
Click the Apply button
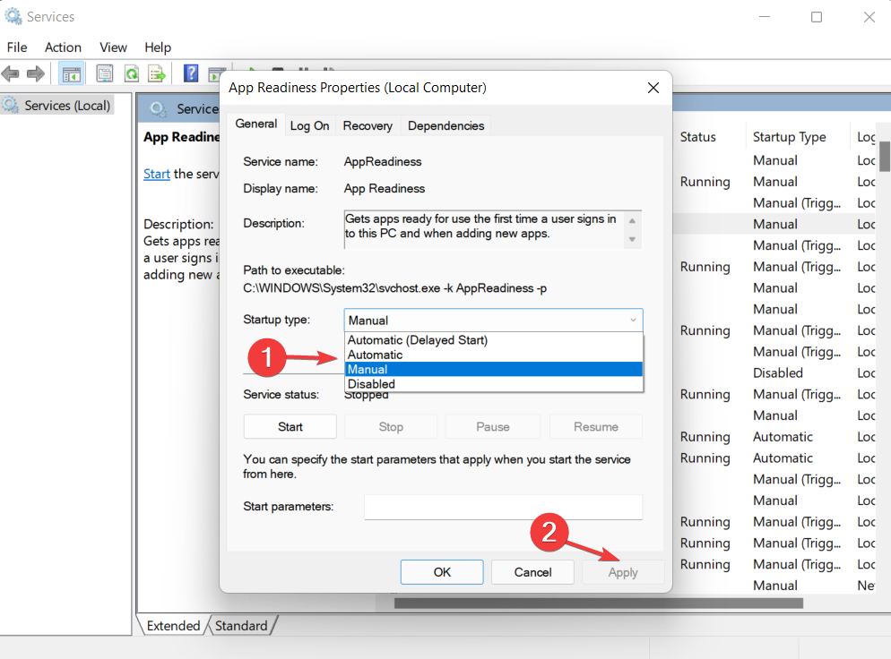pyautogui.click(x=623, y=572)
